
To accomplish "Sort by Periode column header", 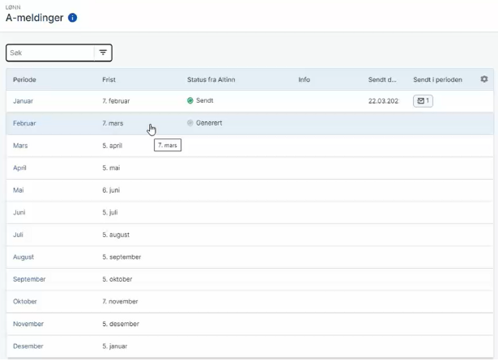I will click(x=24, y=79).
